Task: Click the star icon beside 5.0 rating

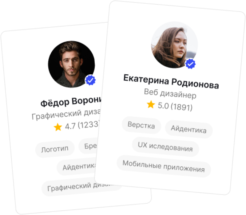Action: (x=151, y=104)
